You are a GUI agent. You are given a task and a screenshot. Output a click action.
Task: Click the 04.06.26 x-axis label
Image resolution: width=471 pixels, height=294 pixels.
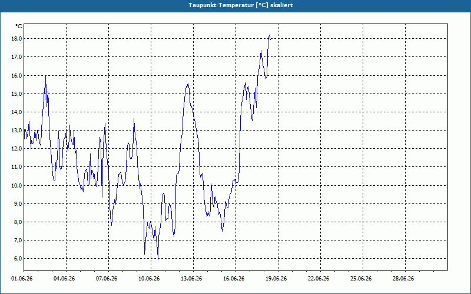pyautogui.click(x=64, y=279)
